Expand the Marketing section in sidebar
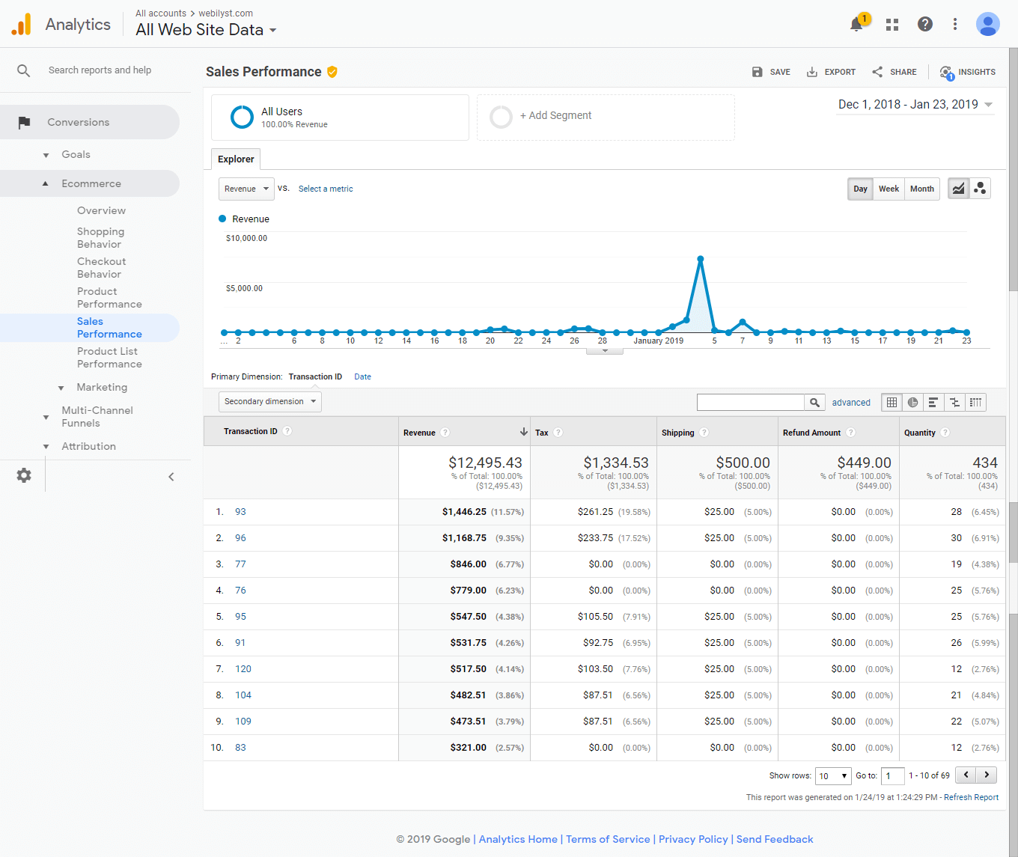The image size is (1018, 857). click(102, 387)
